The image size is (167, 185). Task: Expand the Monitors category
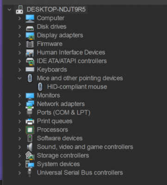(19, 96)
